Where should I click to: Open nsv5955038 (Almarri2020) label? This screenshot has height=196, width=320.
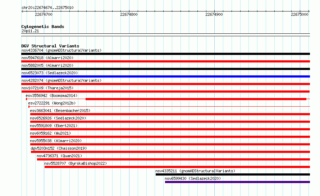click(x=56, y=141)
